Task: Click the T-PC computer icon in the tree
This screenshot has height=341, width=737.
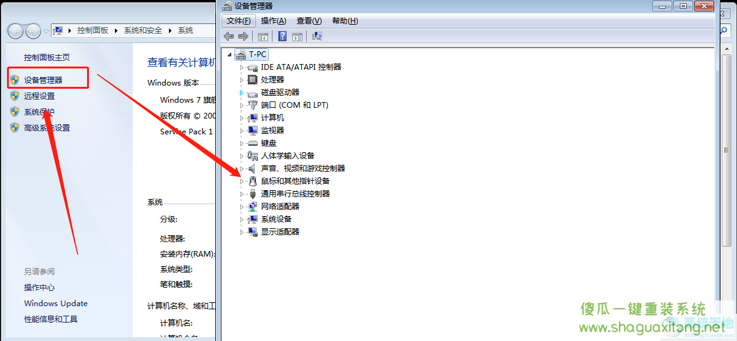Action: click(x=241, y=55)
